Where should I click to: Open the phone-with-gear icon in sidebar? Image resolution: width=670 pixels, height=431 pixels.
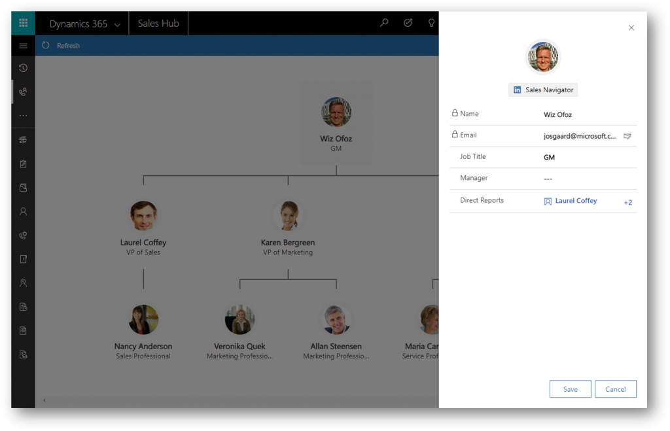pyautogui.click(x=23, y=235)
